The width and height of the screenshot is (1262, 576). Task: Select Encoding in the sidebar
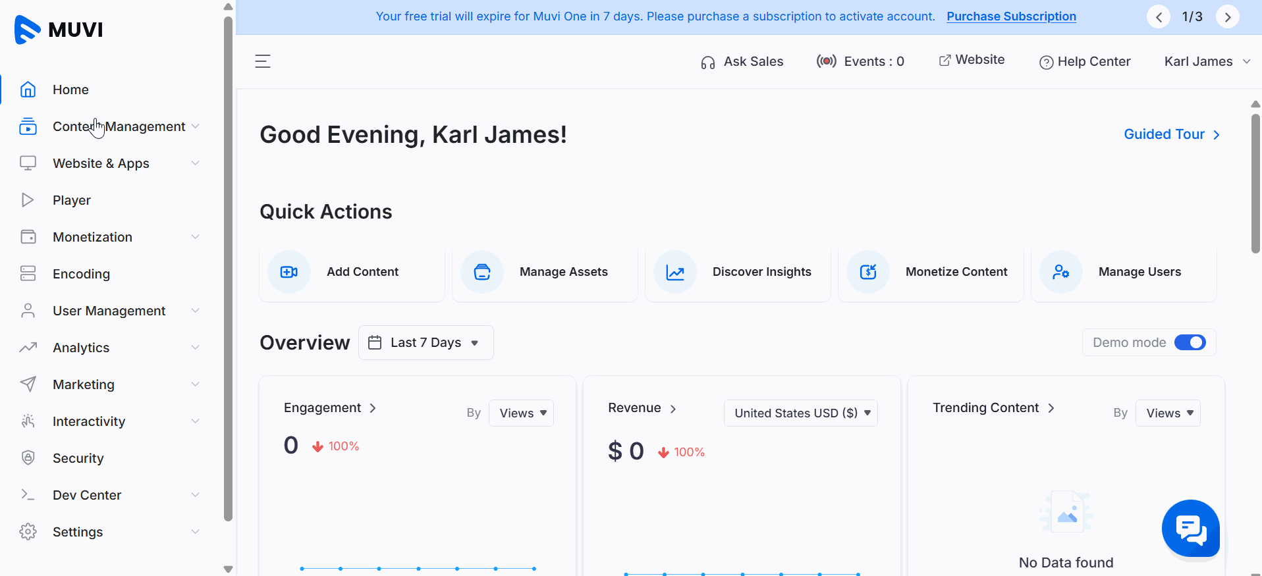click(81, 274)
